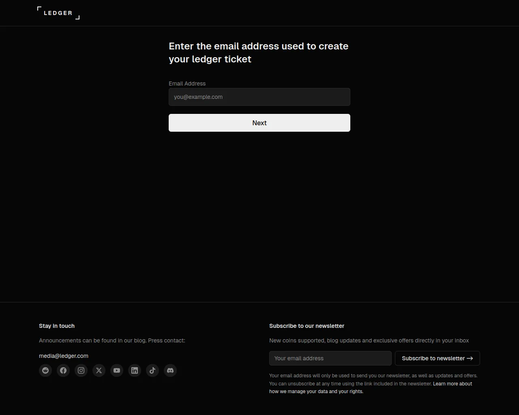Open the Learn more about data rights link
Image resolution: width=519 pixels, height=415 pixels.
coord(452,384)
